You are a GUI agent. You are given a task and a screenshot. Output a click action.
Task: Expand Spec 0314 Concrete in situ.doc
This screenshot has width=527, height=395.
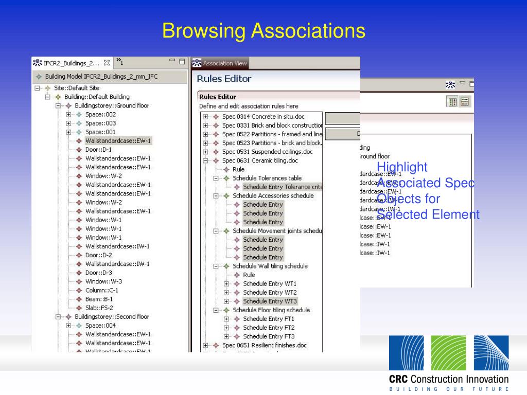coord(206,117)
